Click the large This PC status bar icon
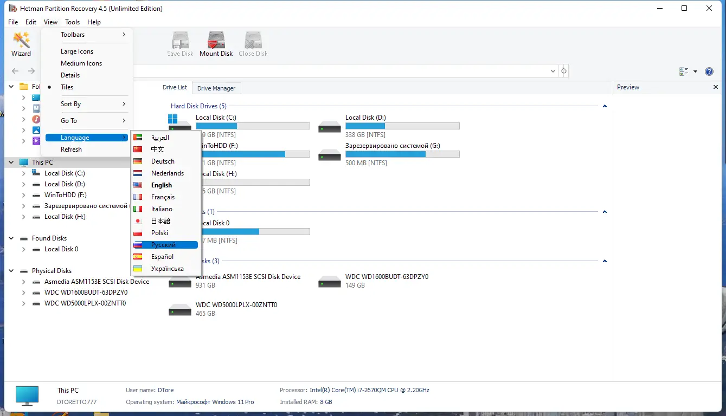726x416 pixels. coord(27,396)
